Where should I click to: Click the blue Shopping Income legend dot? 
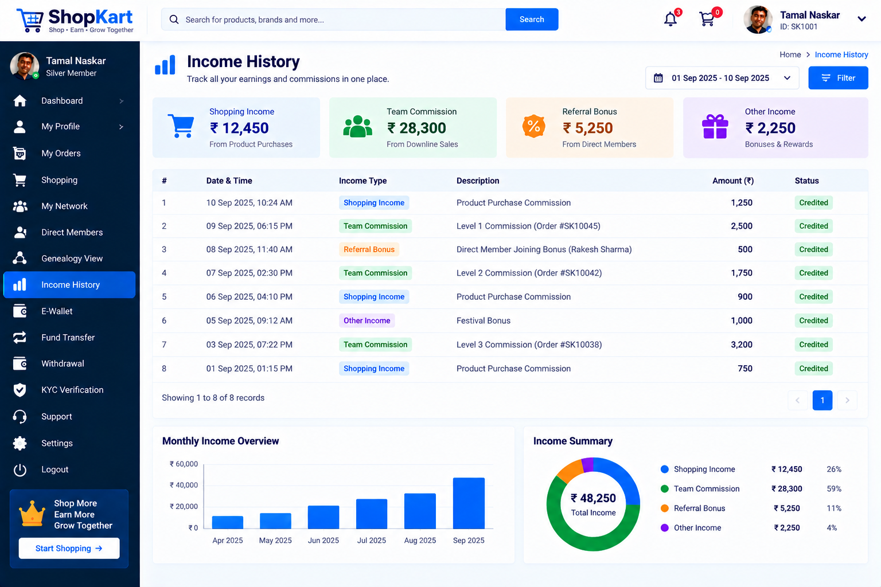665,469
